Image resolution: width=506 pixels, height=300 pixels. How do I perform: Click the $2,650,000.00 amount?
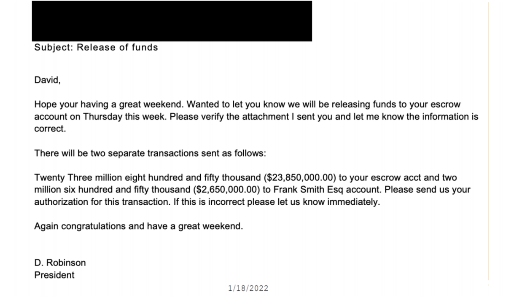[226, 190]
